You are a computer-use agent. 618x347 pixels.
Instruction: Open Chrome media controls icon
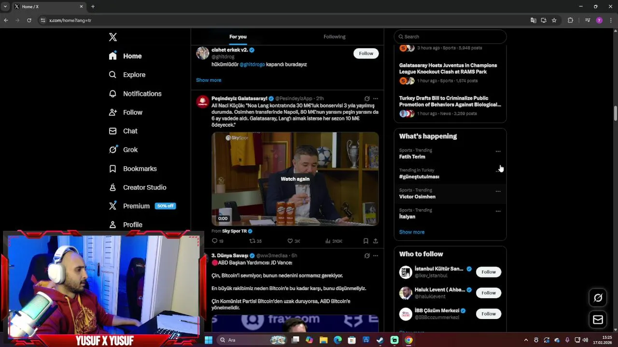tap(588, 20)
